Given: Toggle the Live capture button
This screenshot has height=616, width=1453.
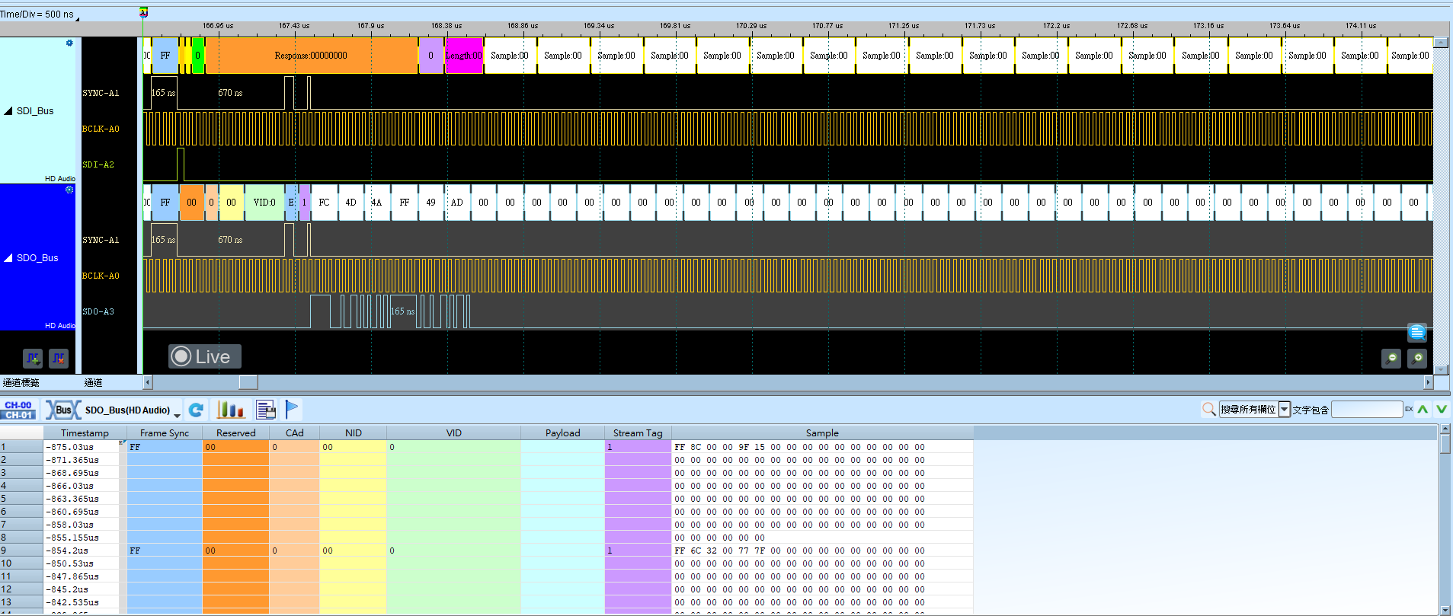Looking at the screenshot, I should click(x=204, y=356).
